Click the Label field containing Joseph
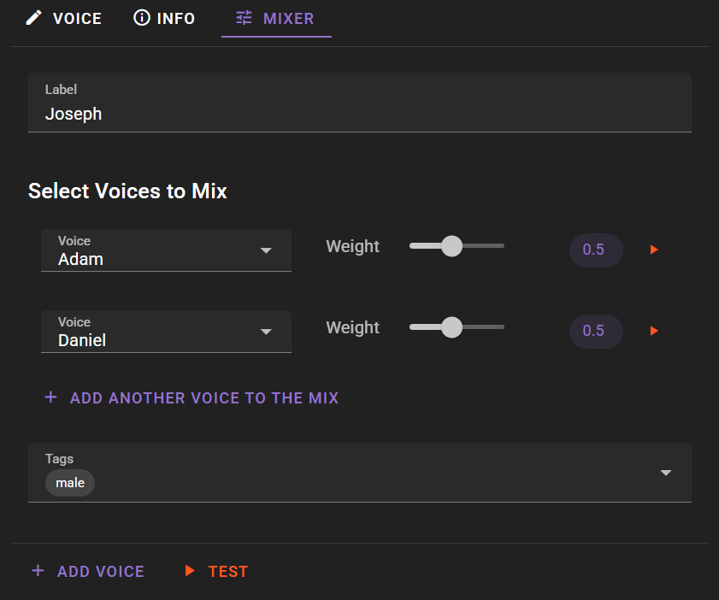 [360, 103]
